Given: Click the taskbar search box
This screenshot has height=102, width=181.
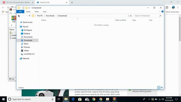Looking at the screenshot, I should (31, 99).
